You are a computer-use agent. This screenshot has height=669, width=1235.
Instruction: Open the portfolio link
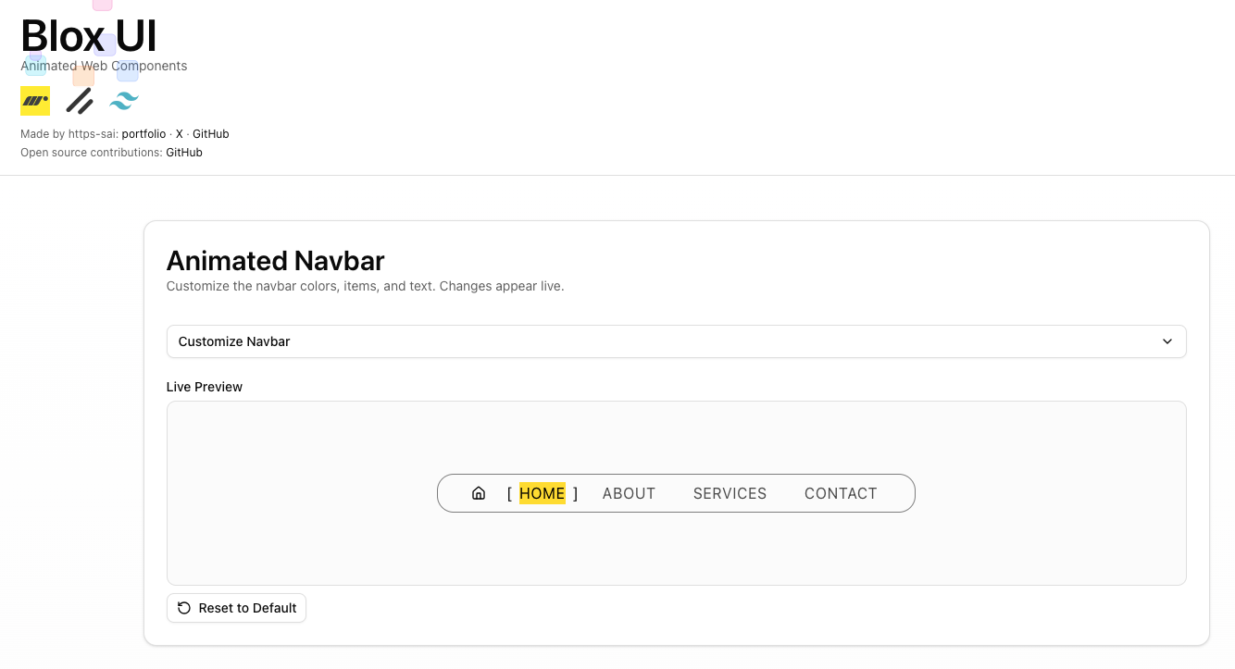tap(143, 133)
